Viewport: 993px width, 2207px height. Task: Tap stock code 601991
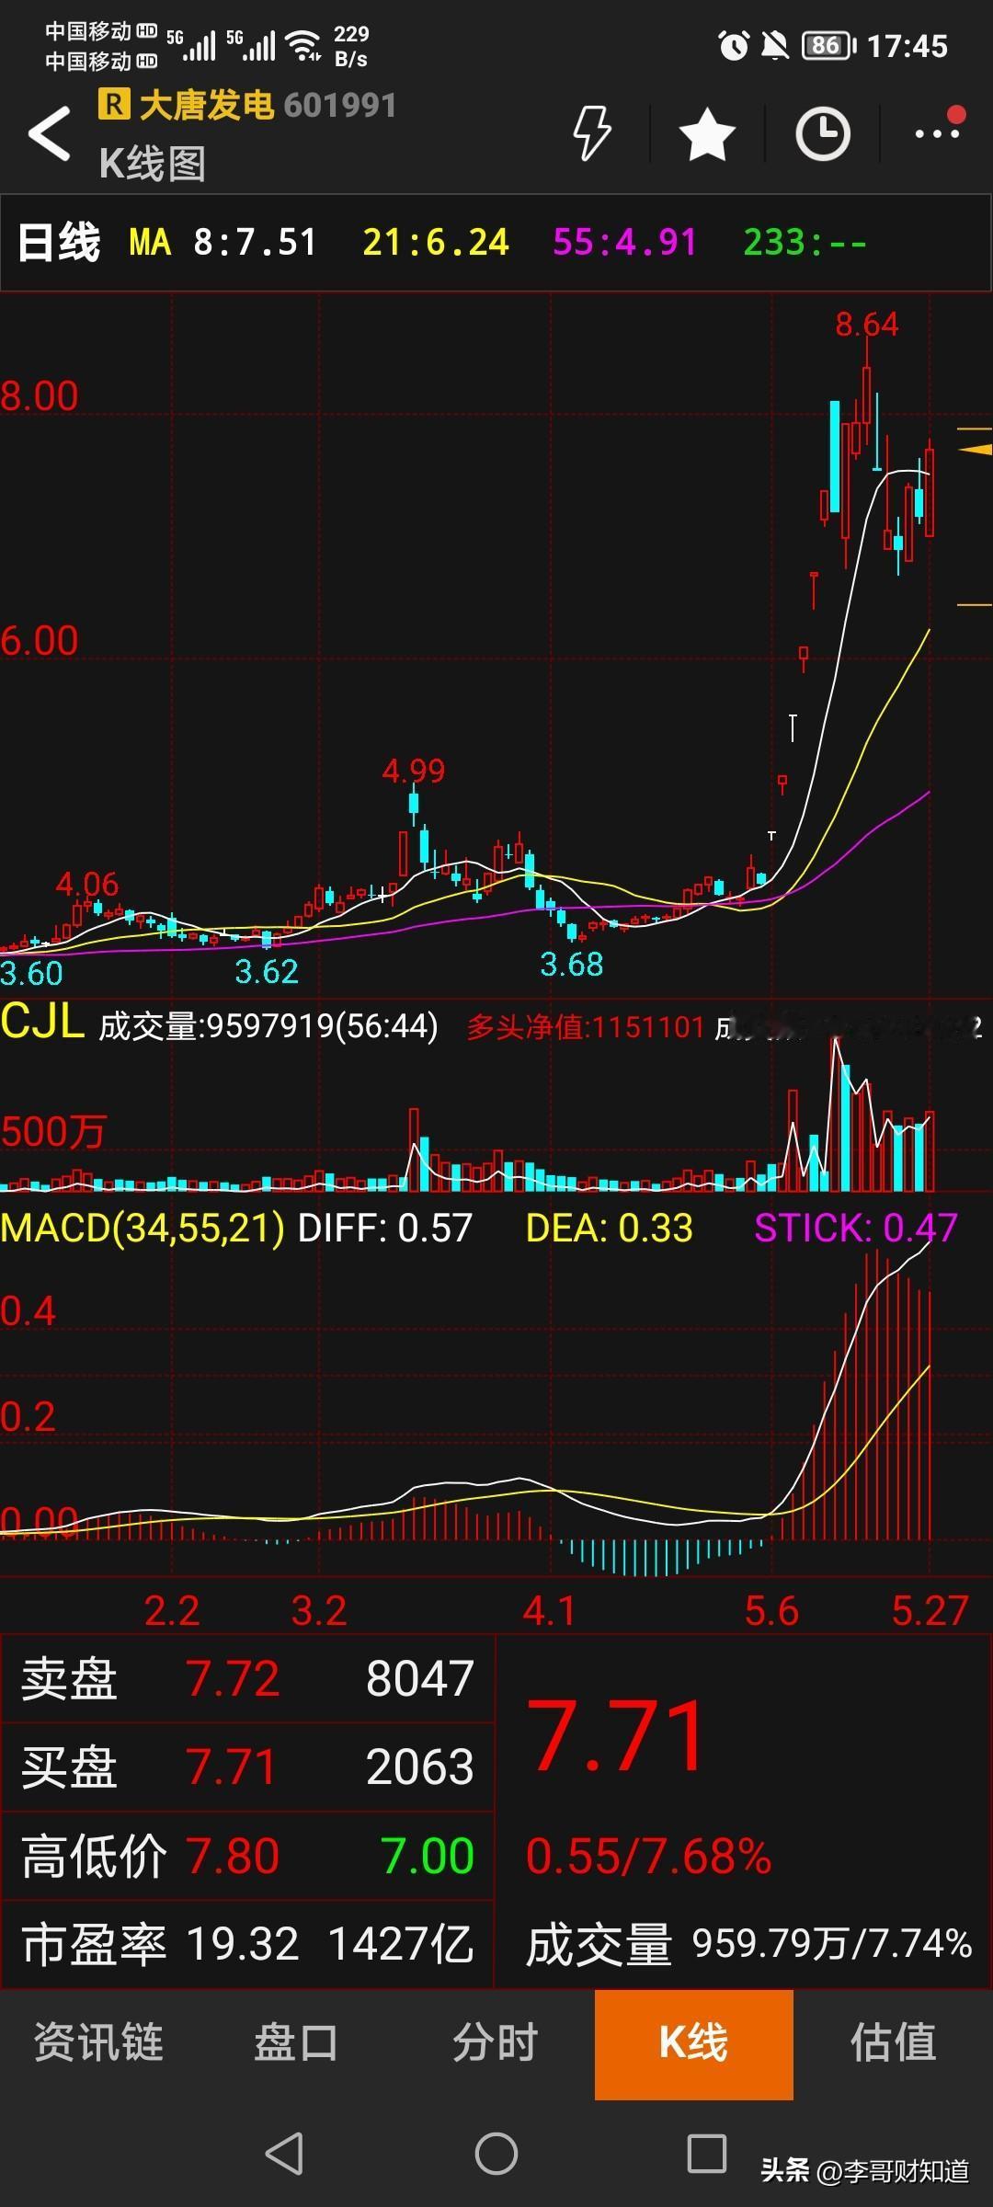(340, 105)
